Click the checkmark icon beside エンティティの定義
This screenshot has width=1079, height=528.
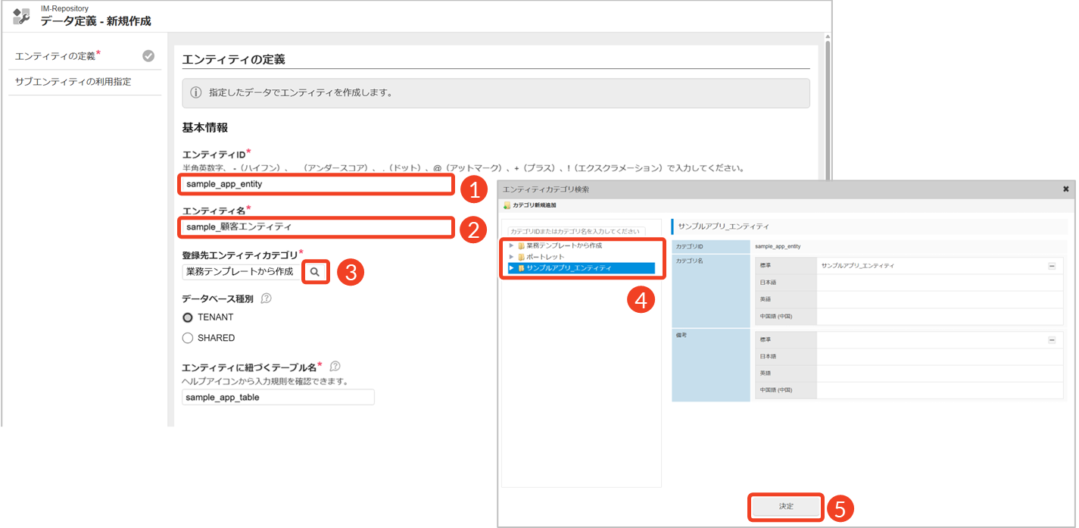point(148,55)
